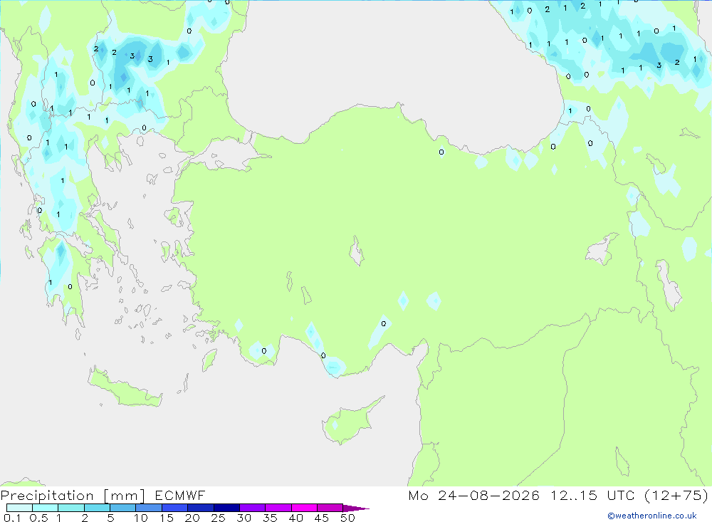Viewport: 712px width, 522px height.
Task: Pick the dark navy 25 mm legend swatch
Action: [226, 508]
